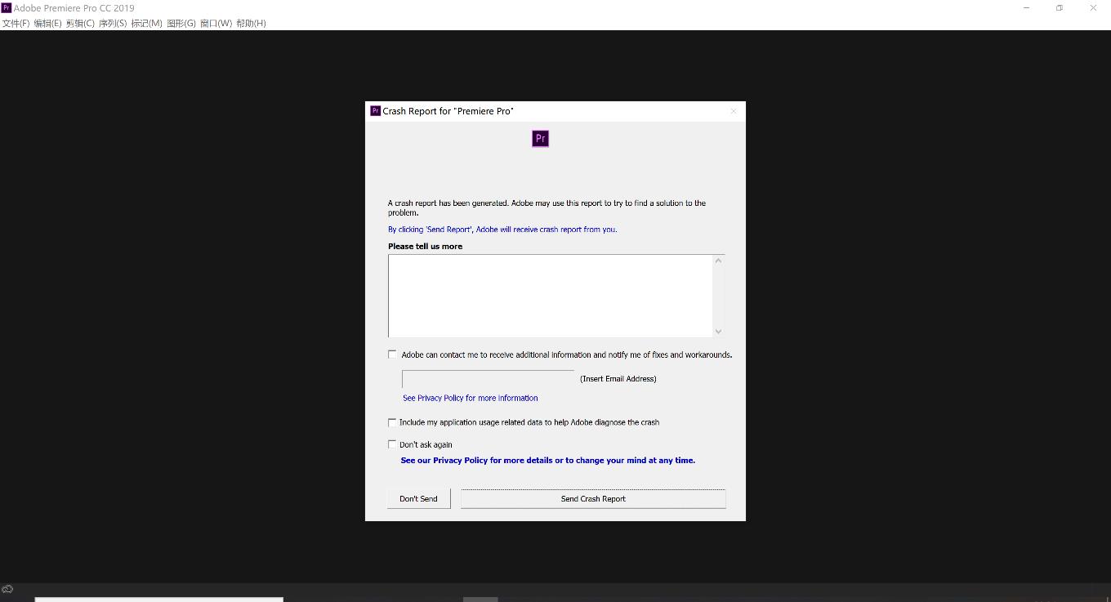Close the Crash Report dialog
Image resolution: width=1111 pixels, height=602 pixels.
733,111
